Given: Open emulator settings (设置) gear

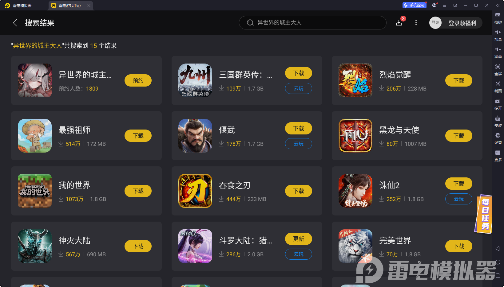Looking at the screenshot, I should pos(498,138).
